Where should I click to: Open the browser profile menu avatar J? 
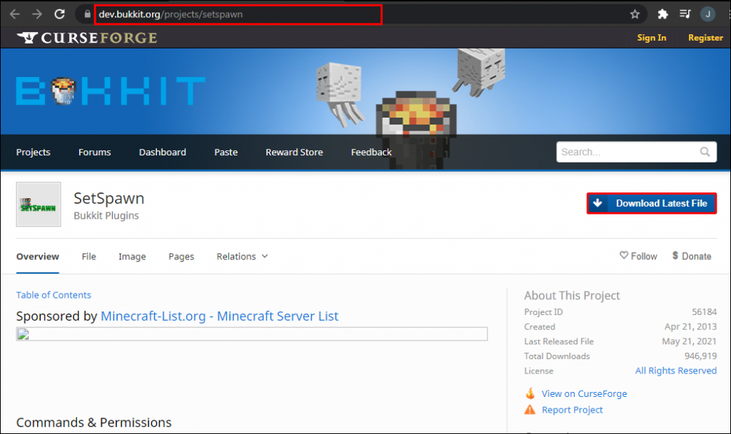(x=707, y=13)
